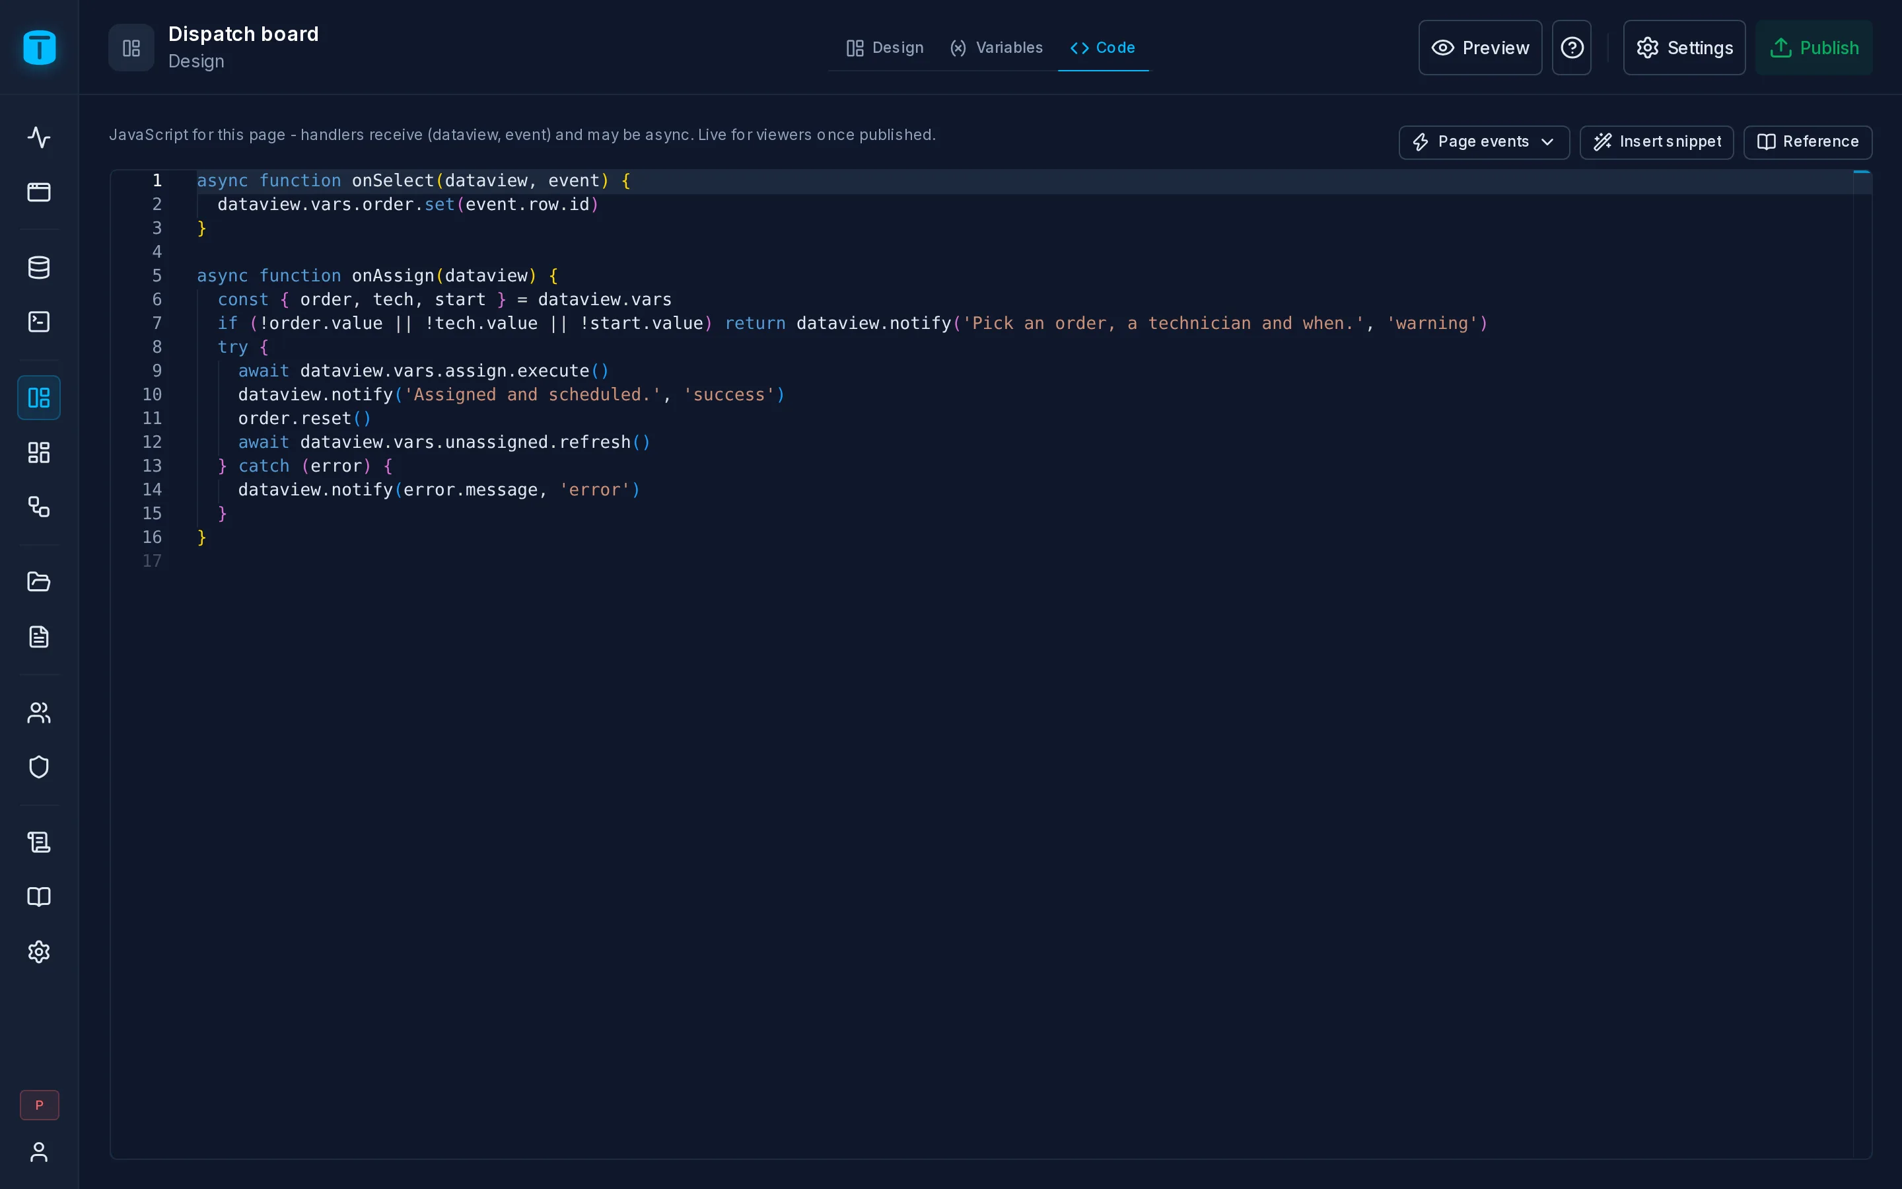Click the red P badge in sidebar
This screenshot has width=1902, height=1189.
point(40,1105)
